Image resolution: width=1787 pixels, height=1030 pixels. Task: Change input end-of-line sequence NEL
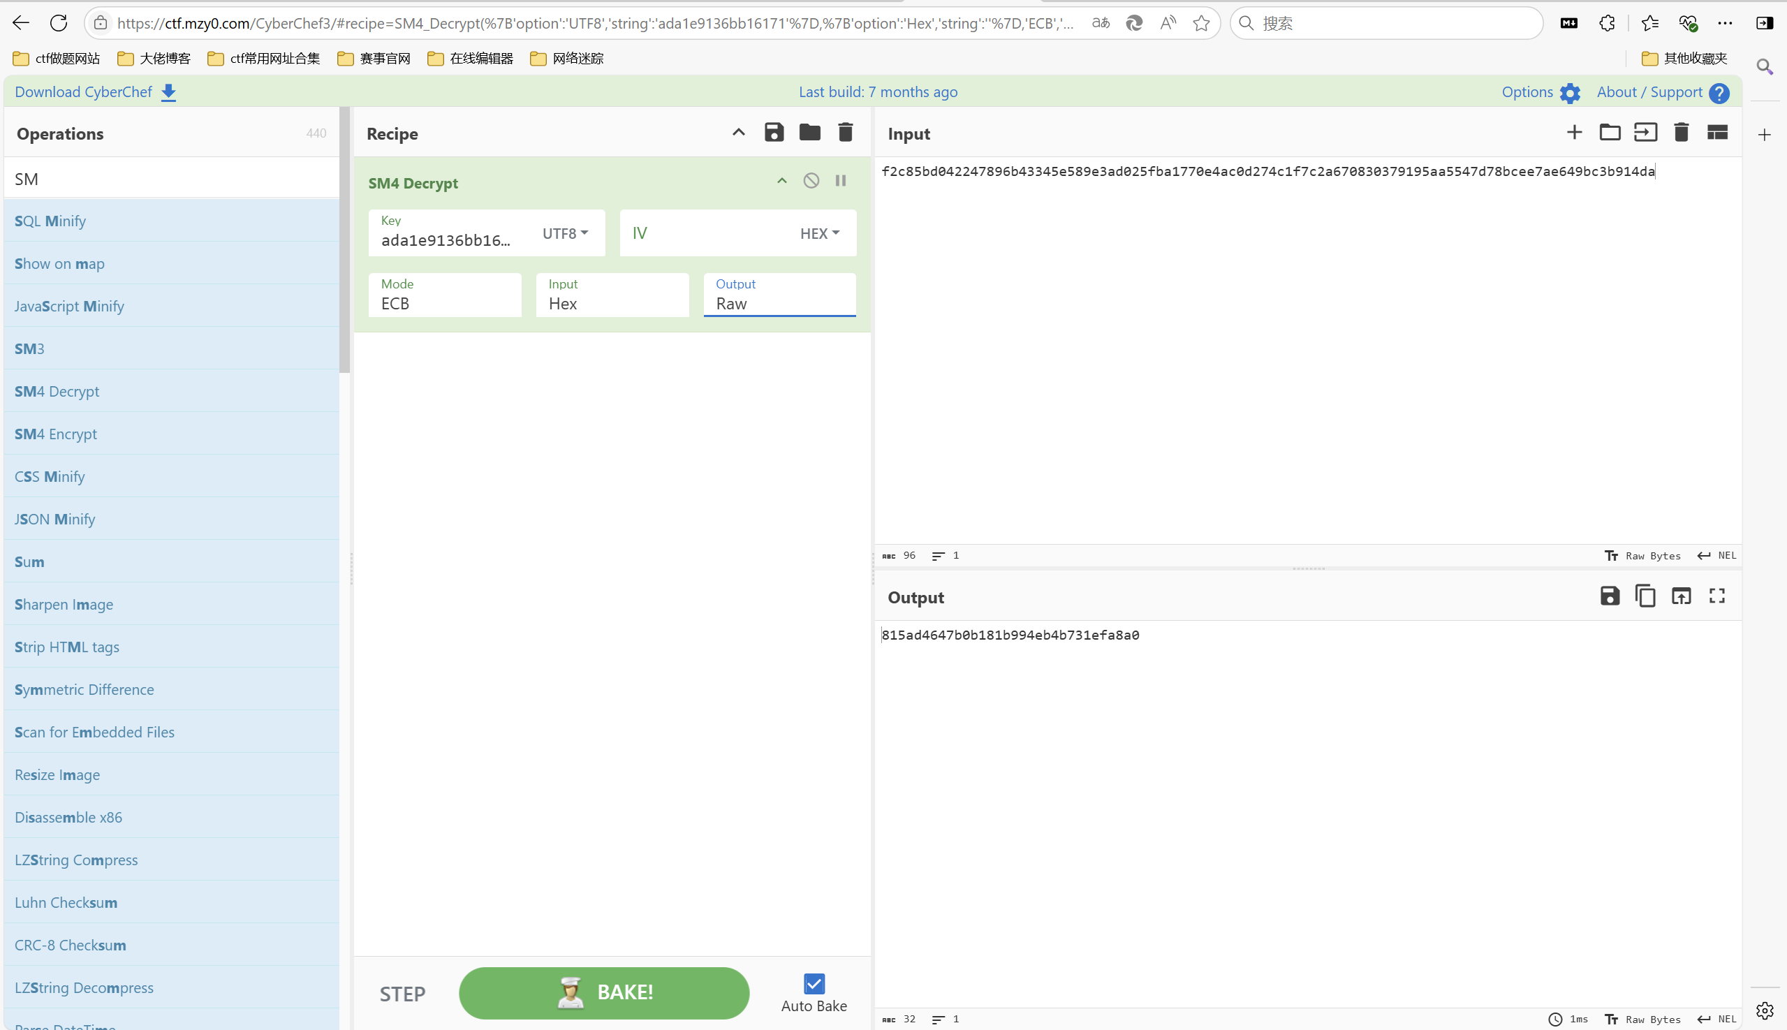point(1716,555)
